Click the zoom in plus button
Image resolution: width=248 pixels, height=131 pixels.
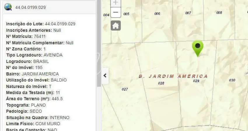pos(116,3)
